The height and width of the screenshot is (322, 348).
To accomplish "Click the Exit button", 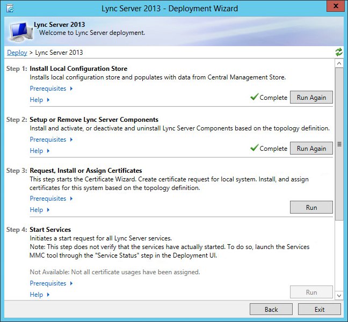I will click(320, 309).
